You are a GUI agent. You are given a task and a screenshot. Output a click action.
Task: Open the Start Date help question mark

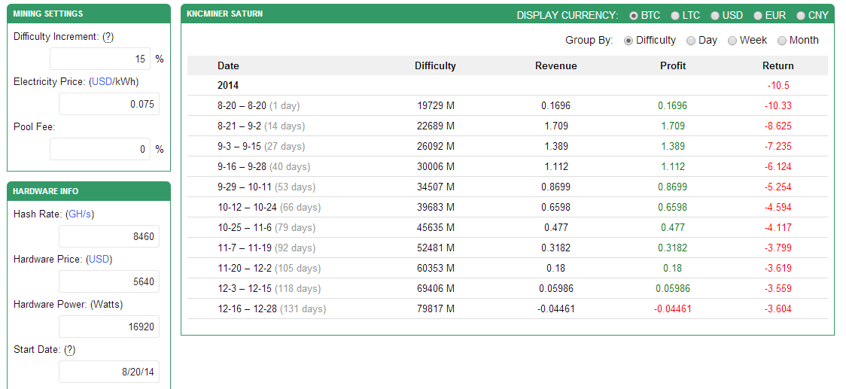[x=69, y=350]
